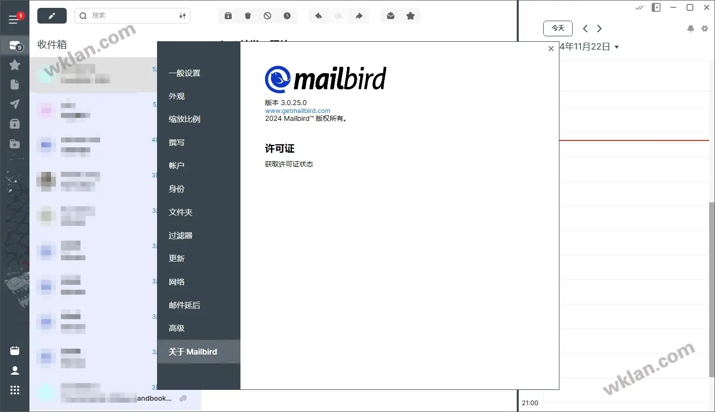The height and width of the screenshot is (412, 715).
Task: Star the email using toolbar star icon
Action: tap(411, 16)
